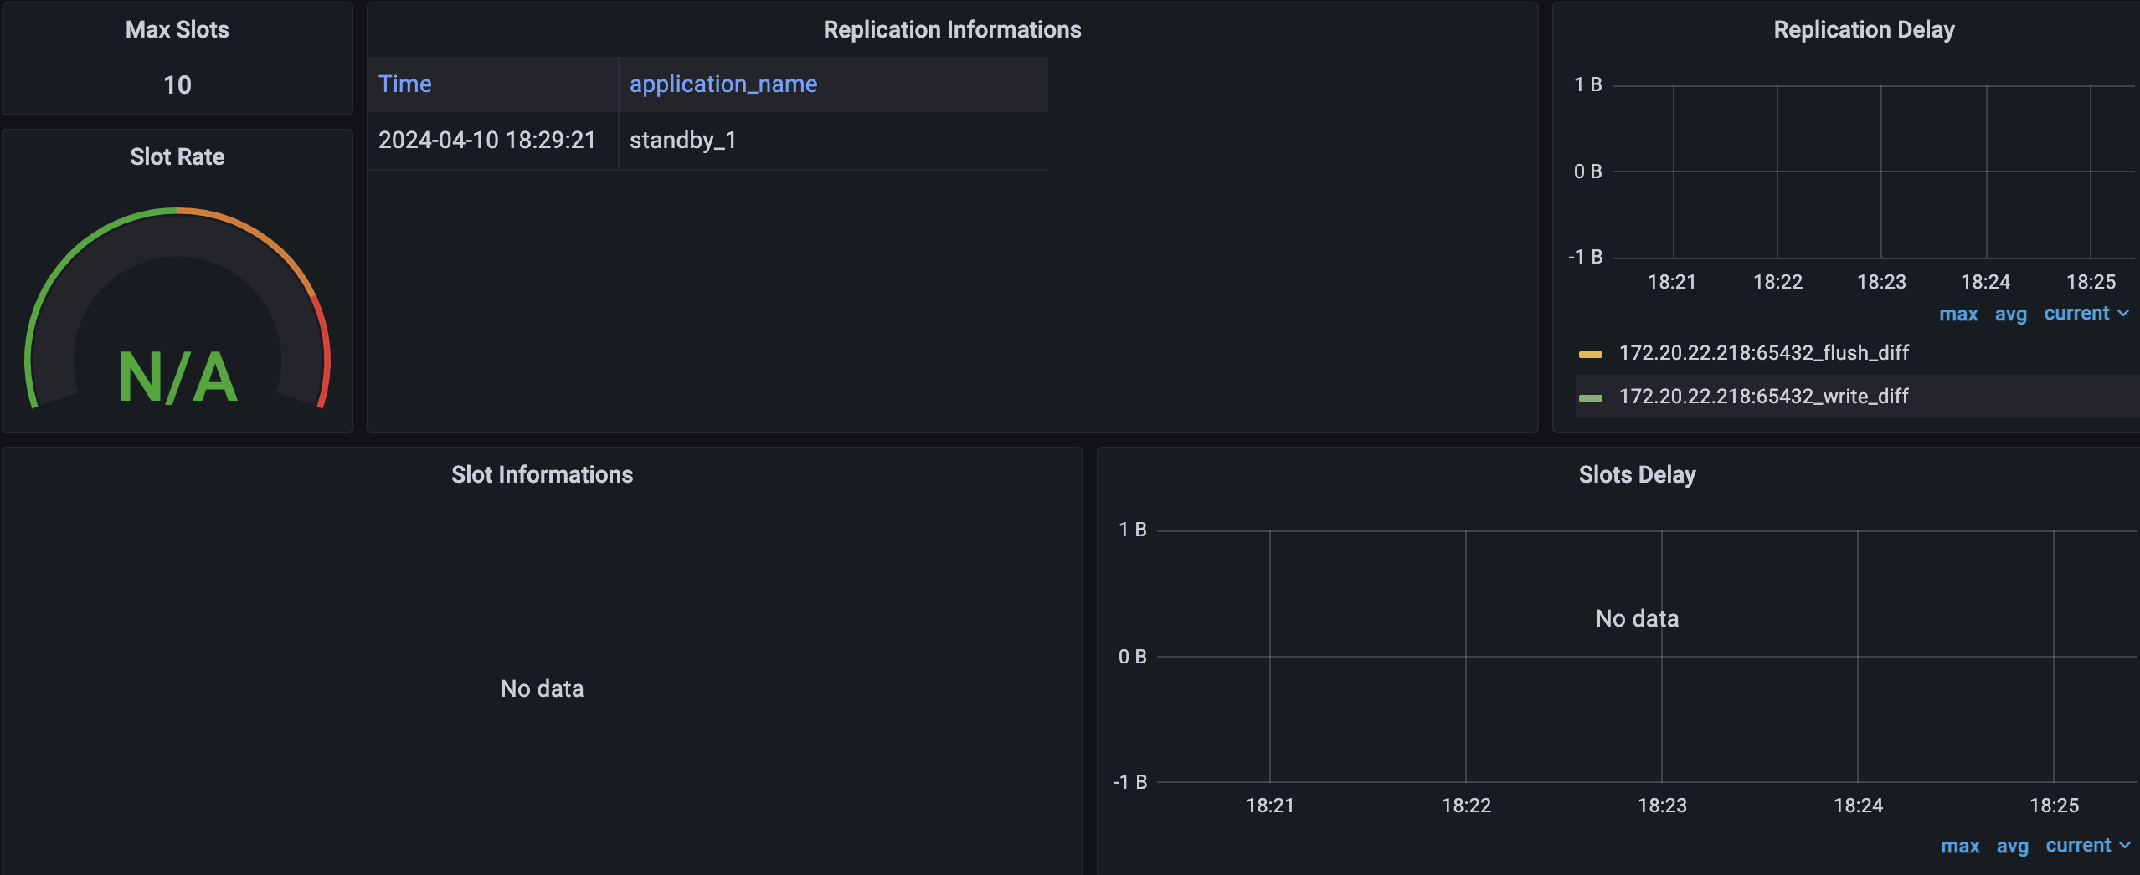This screenshot has width=2140, height=875.
Task: Open the Max Slots panel title menu
Action: click(x=177, y=30)
